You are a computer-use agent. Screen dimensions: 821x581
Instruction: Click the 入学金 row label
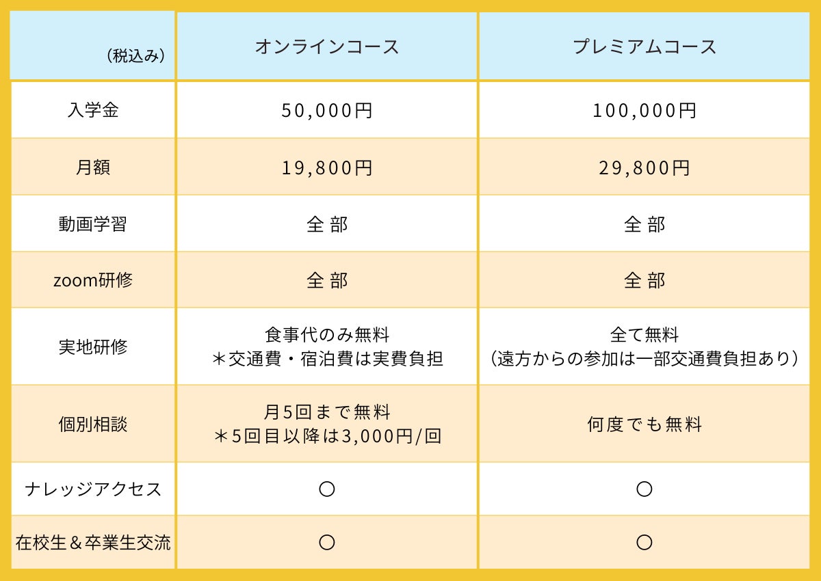[x=93, y=110]
